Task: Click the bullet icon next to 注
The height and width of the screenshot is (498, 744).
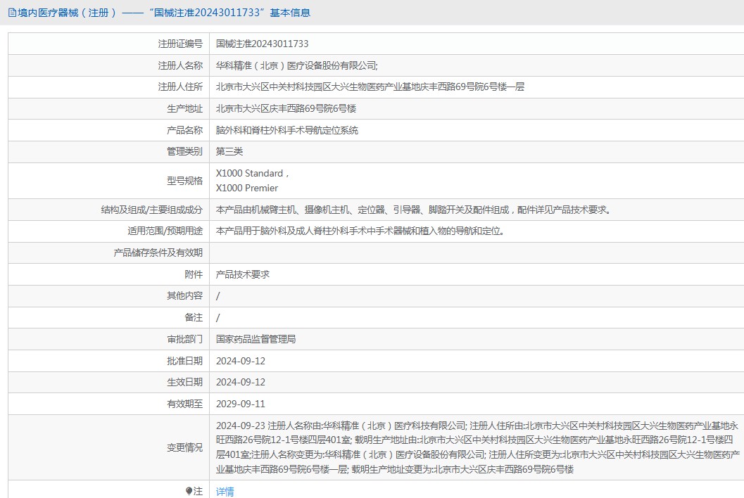Action: tap(189, 491)
